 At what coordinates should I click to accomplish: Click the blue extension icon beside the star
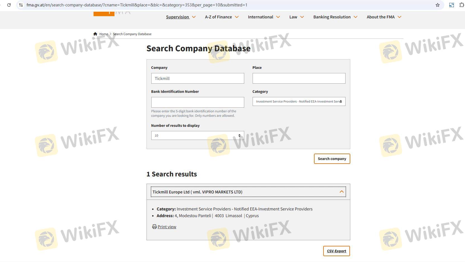[451, 5]
